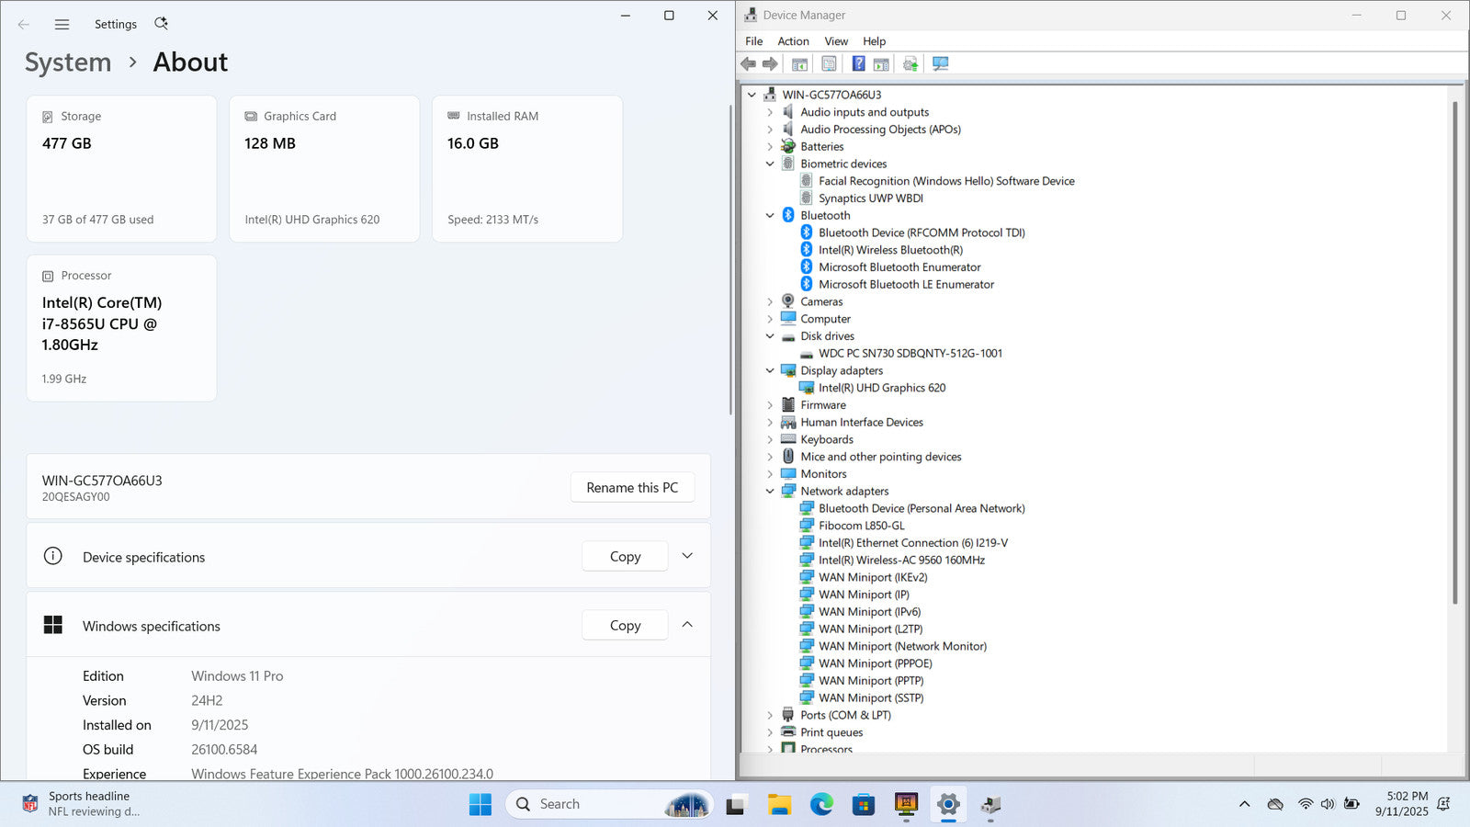Click the Wi-Fi icon in system tray
The image size is (1470, 827).
[1306, 804]
